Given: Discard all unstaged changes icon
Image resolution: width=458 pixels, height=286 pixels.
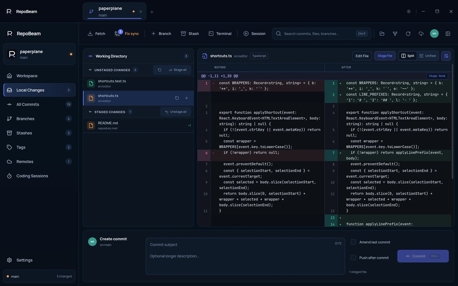Looking at the screenshot, I should [x=159, y=70].
